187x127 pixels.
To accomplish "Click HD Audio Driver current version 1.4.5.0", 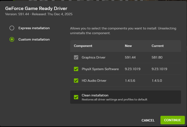I will [x=157, y=81].
